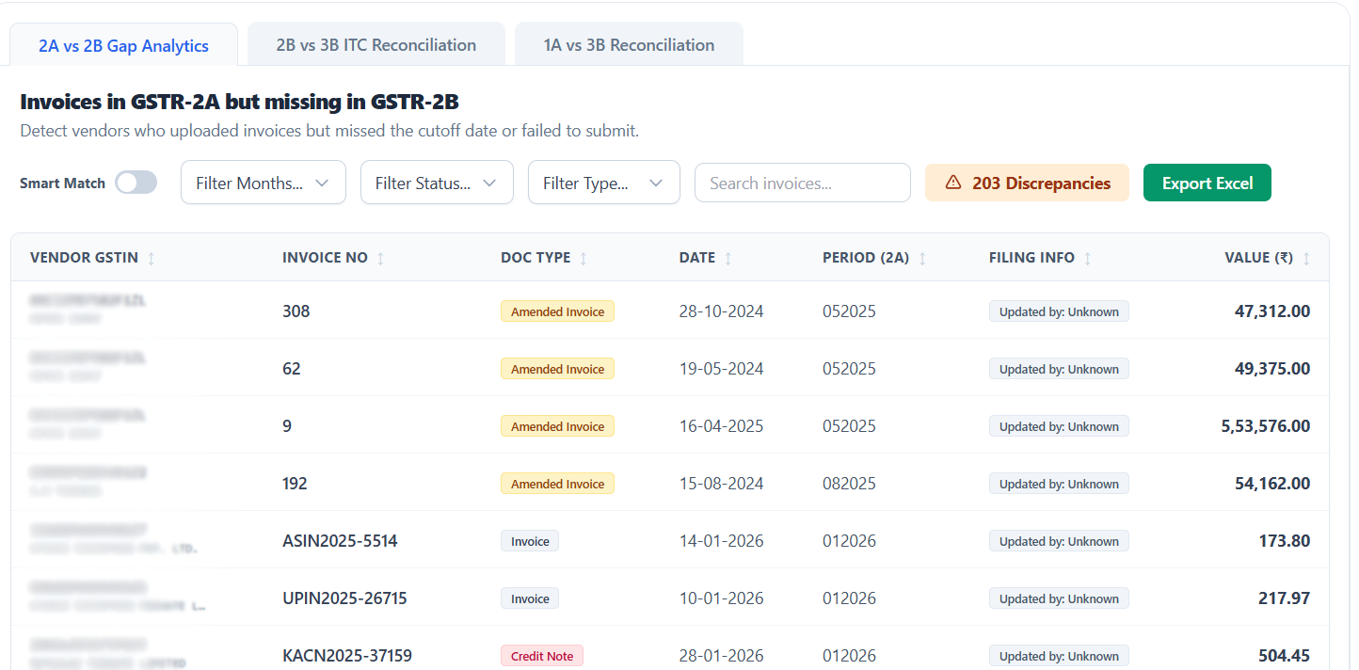Expand the Filter Status dropdown
Viewport: 1359px width, 670px height.
pos(437,183)
